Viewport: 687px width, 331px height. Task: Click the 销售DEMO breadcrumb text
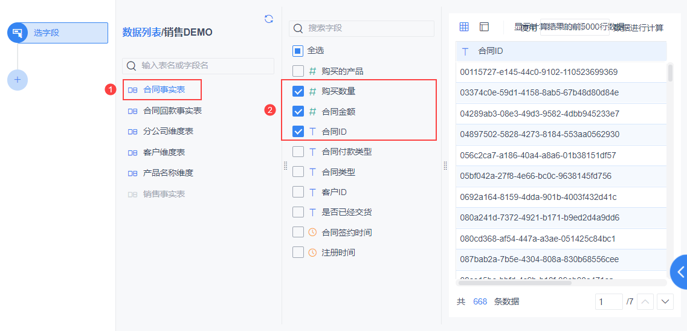188,32
